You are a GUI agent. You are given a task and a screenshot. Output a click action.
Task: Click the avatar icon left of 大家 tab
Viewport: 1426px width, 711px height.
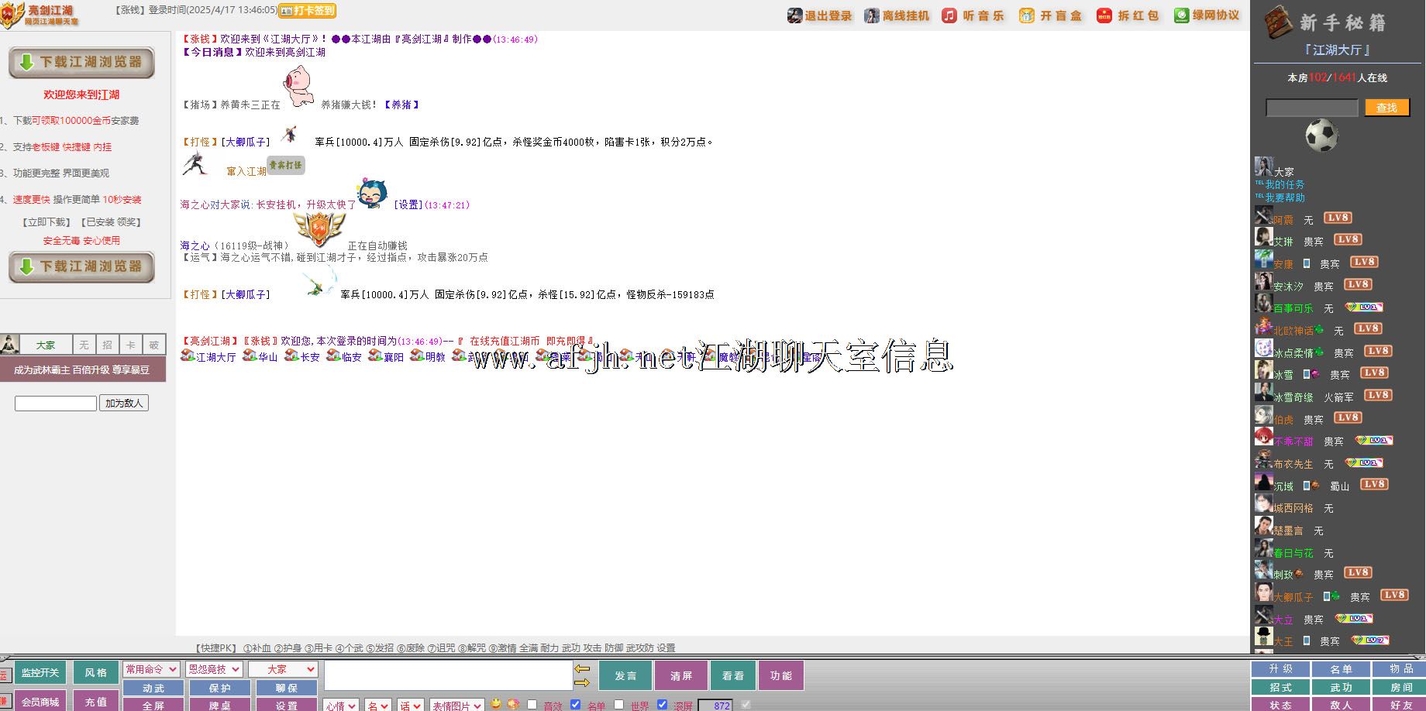point(9,344)
